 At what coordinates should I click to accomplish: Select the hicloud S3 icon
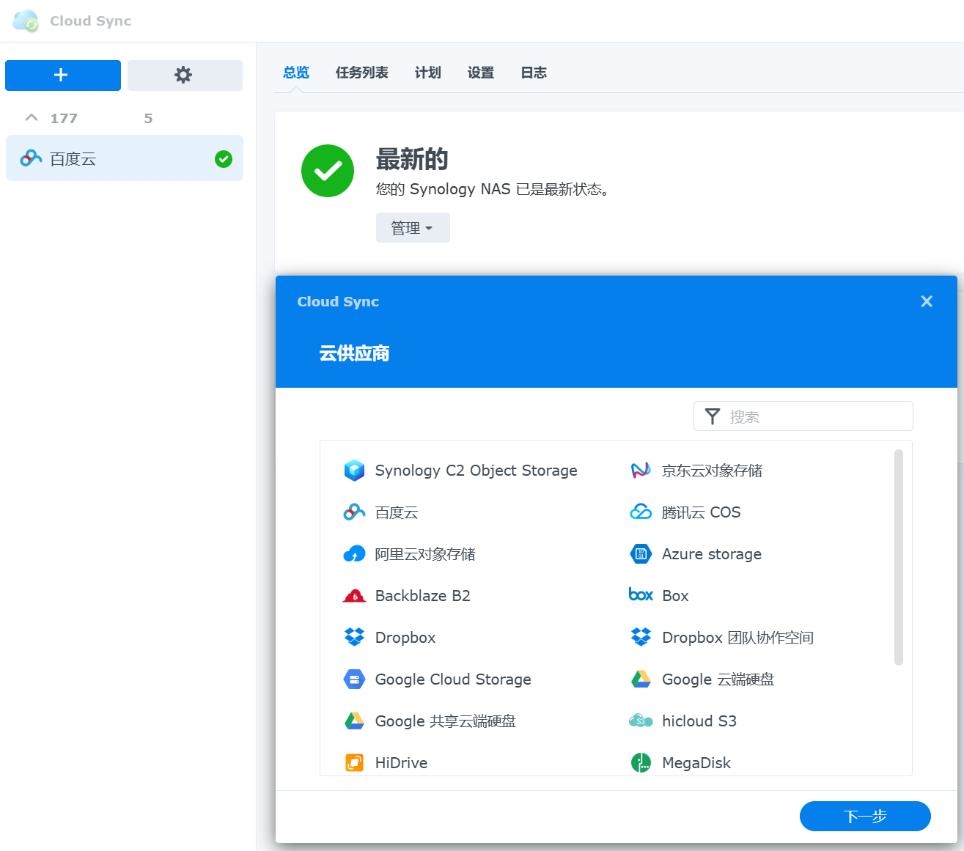[641, 721]
